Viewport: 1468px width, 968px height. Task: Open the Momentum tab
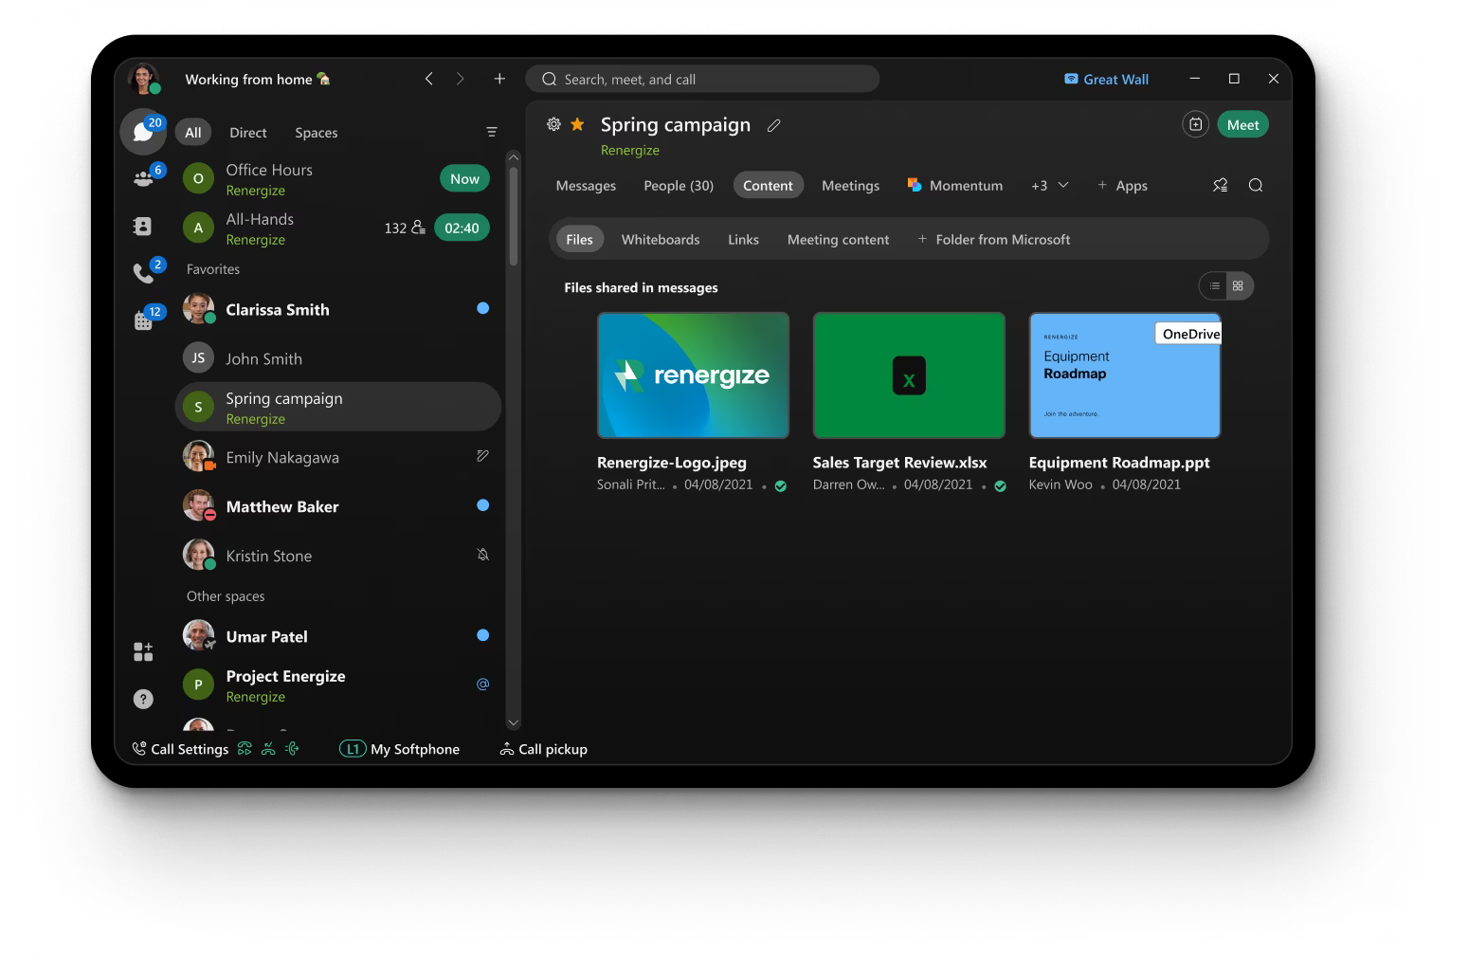[x=955, y=185]
